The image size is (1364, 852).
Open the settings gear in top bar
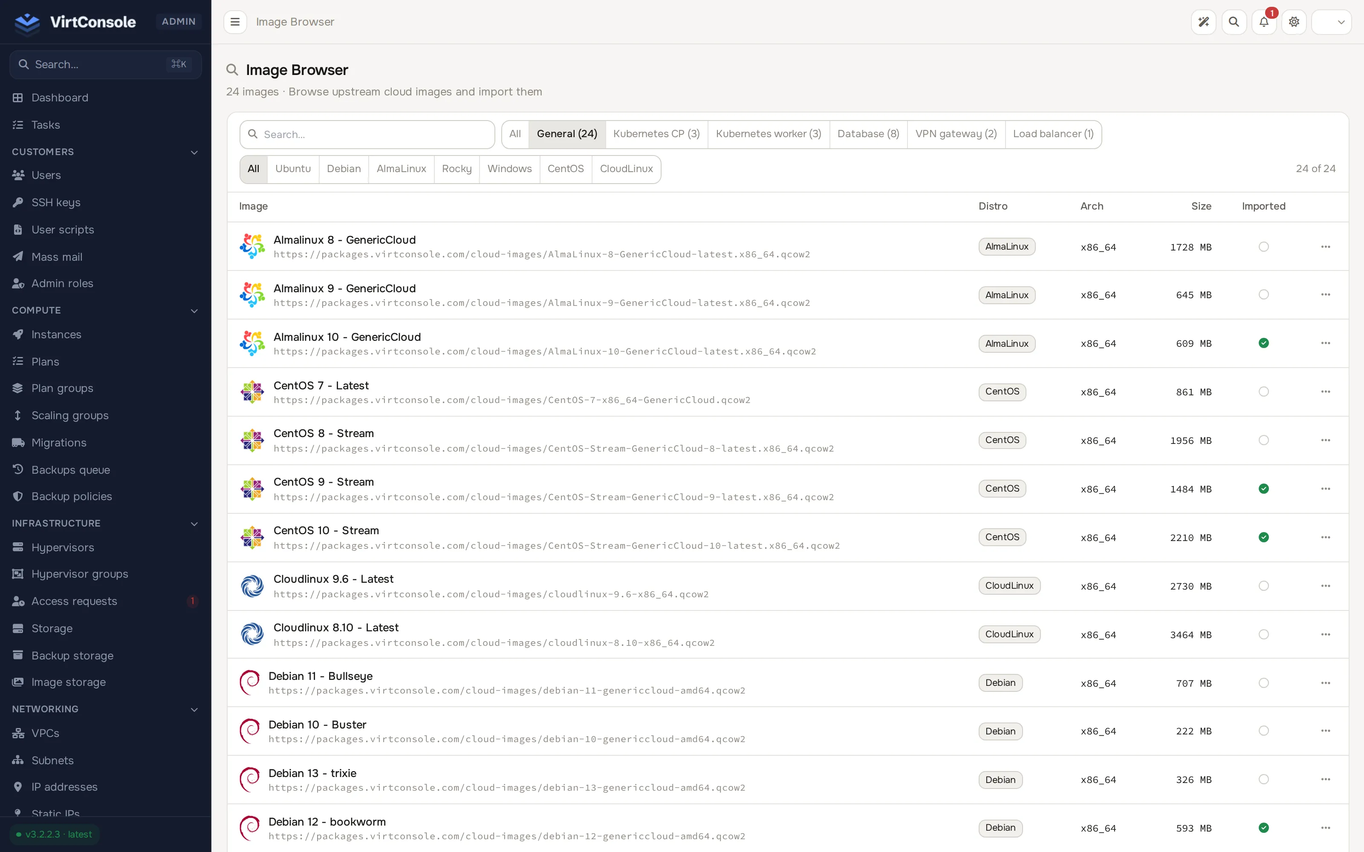click(x=1294, y=22)
